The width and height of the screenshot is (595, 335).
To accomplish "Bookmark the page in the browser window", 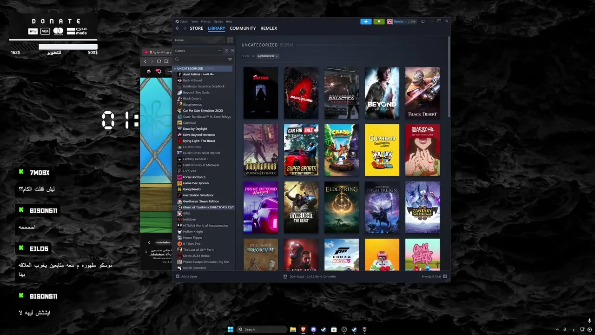I will [166, 61].
